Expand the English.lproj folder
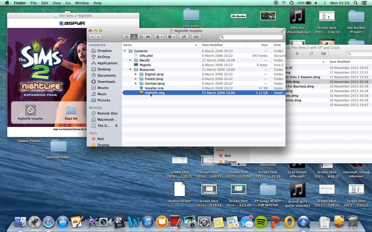372x232 pixels. pos(136,74)
